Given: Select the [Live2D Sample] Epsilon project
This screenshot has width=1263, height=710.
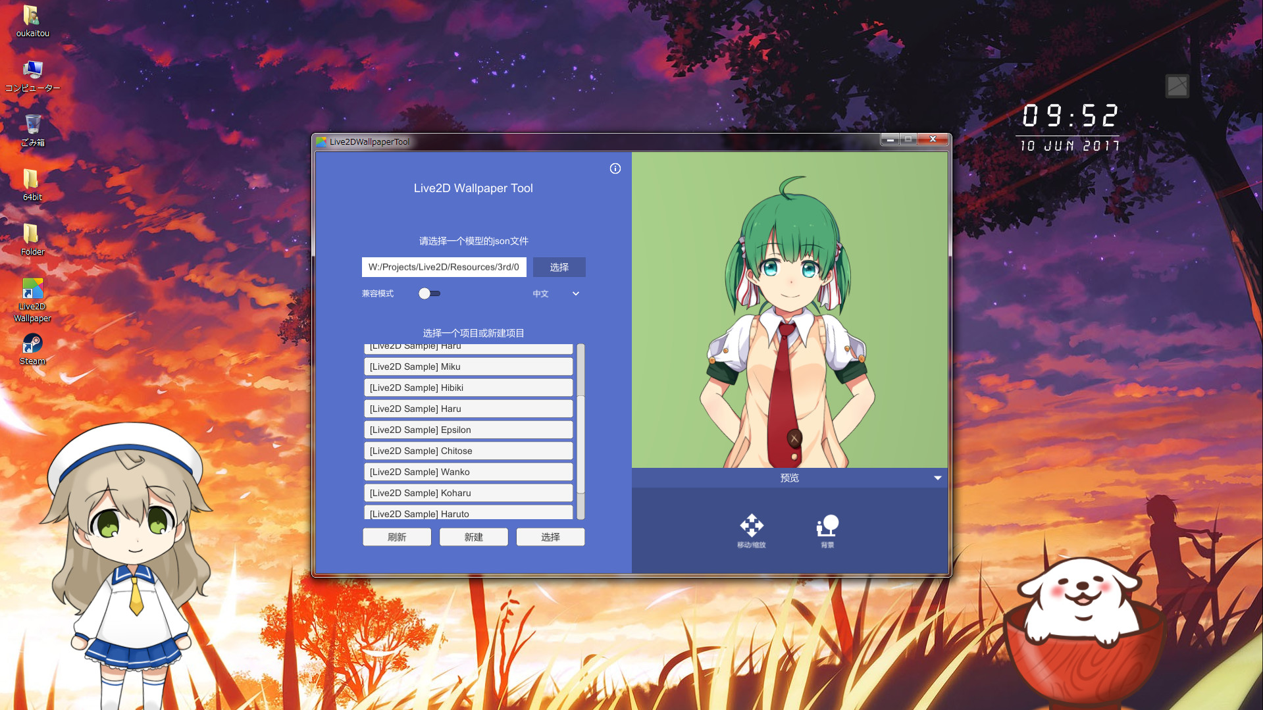Looking at the screenshot, I should [x=468, y=430].
